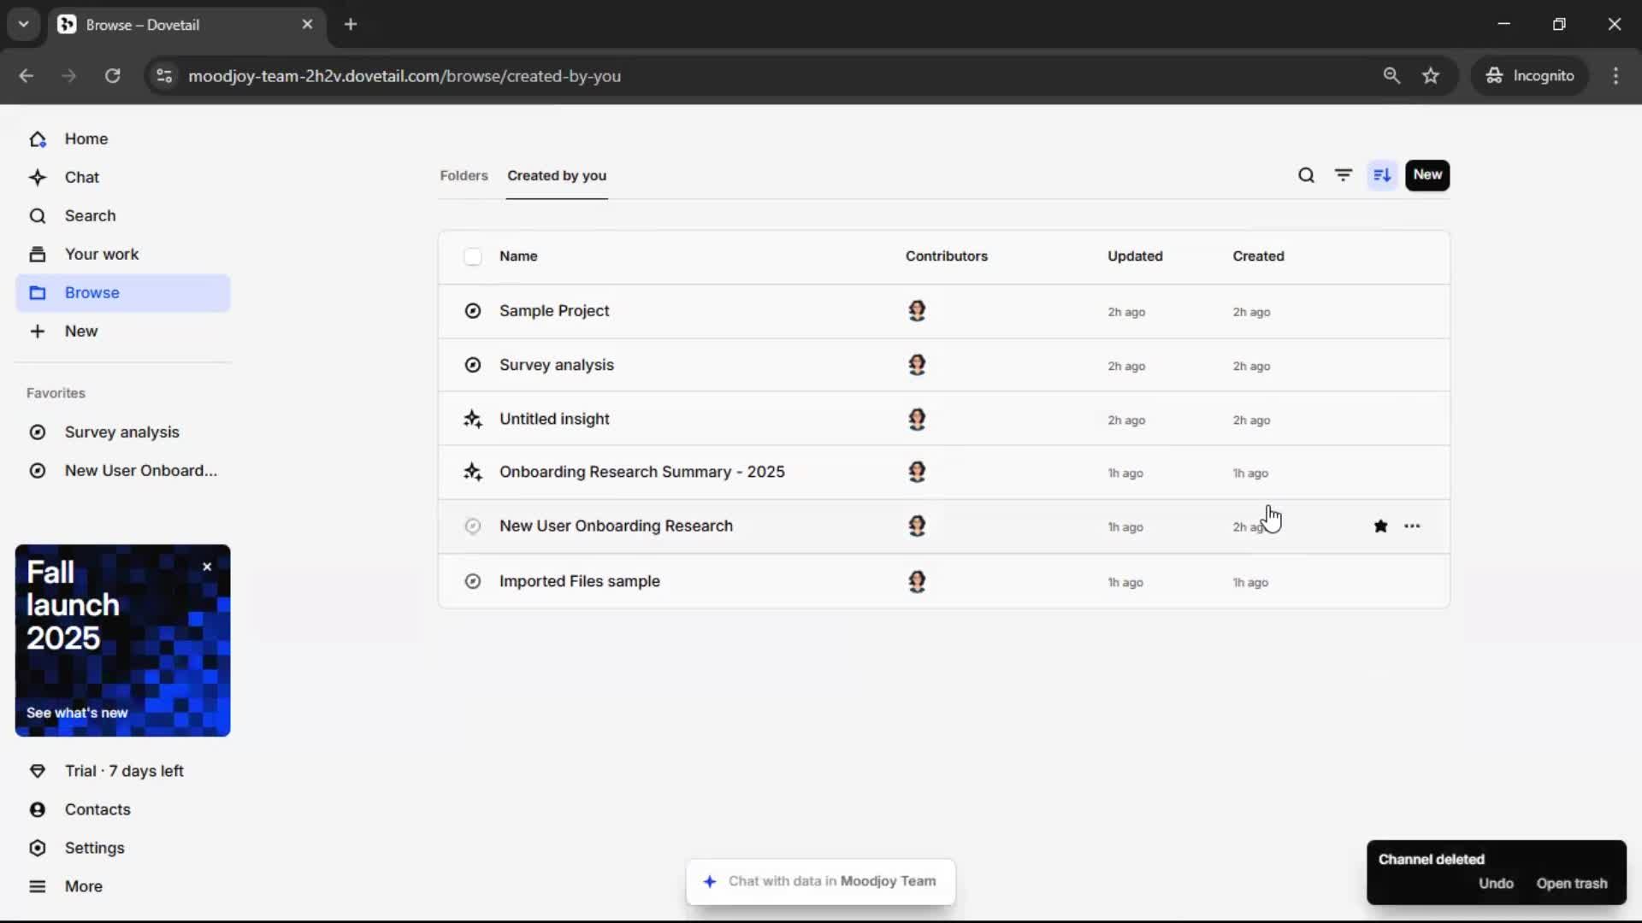Expand the More menu in sidebar

tap(83, 886)
